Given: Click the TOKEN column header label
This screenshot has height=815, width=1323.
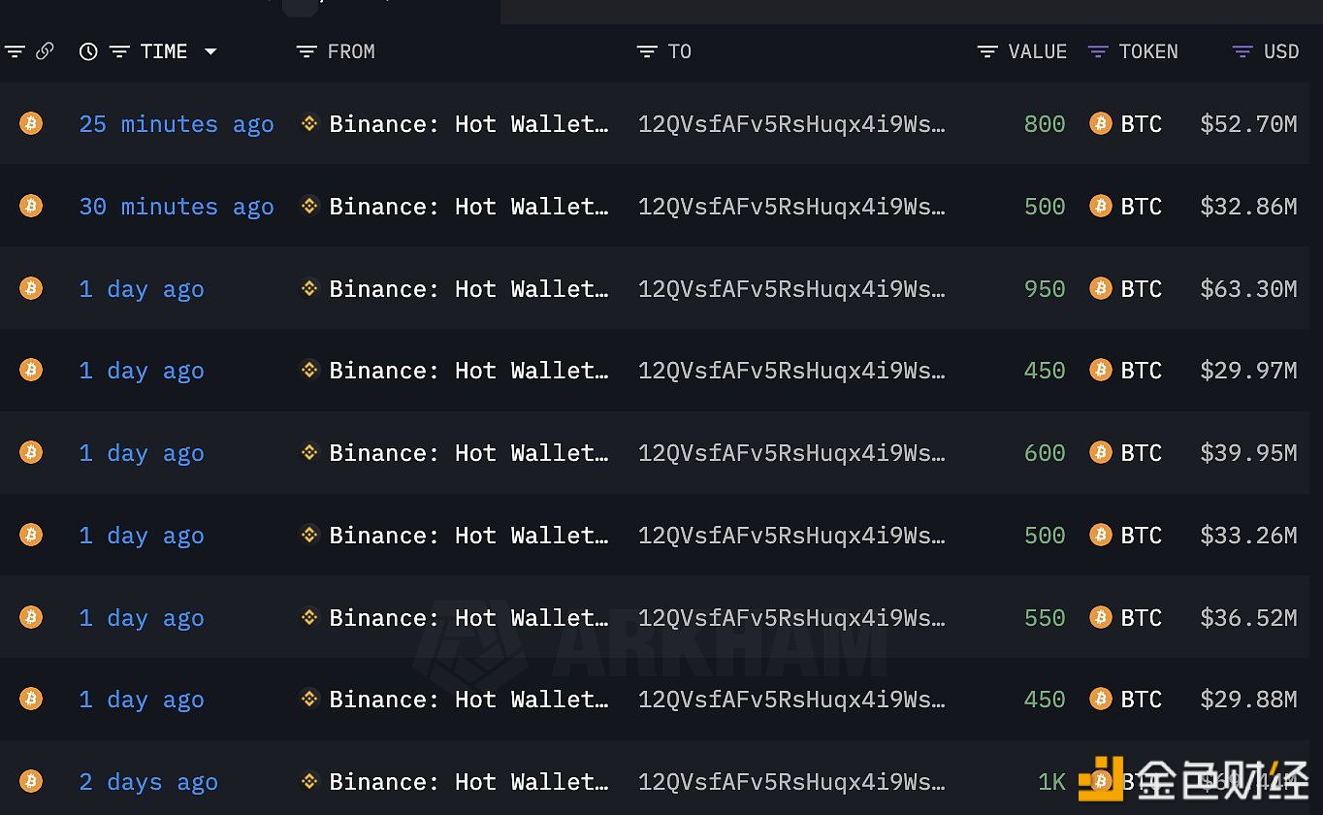Looking at the screenshot, I should pyautogui.click(x=1148, y=51).
